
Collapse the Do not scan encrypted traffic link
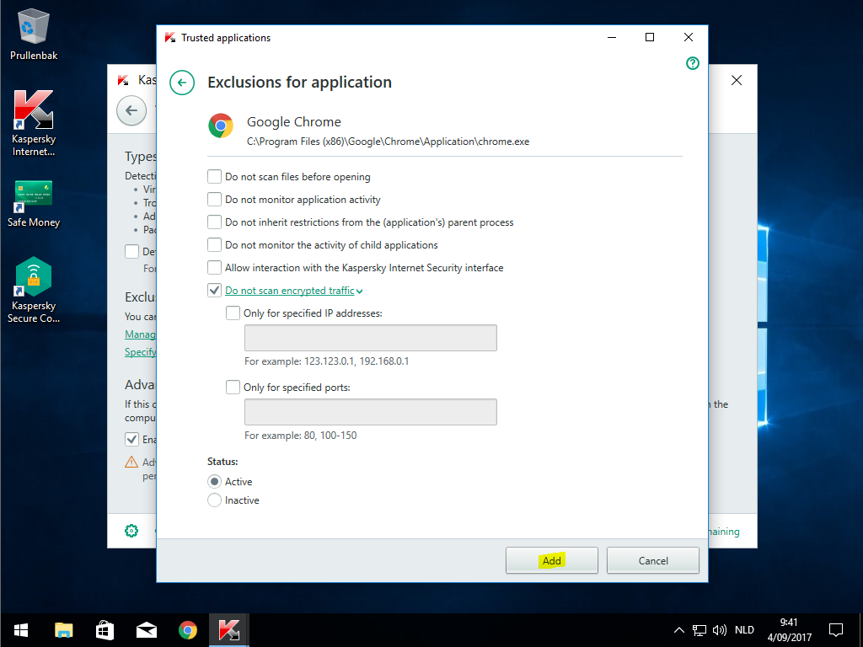point(293,291)
